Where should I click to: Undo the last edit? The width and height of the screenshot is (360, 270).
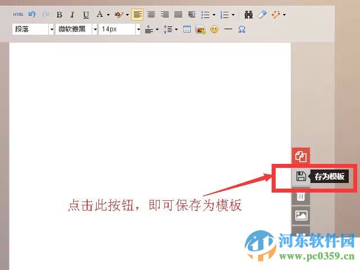(32, 15)
